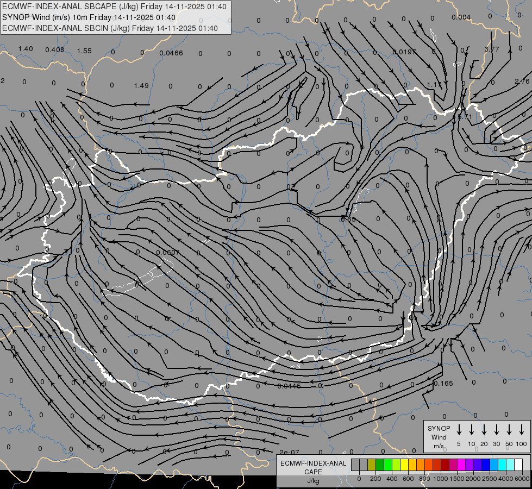Click the wind arrow above 20 m/s

click(x=484, y=430)
